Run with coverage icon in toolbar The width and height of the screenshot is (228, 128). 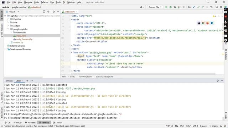coord(175,7)
